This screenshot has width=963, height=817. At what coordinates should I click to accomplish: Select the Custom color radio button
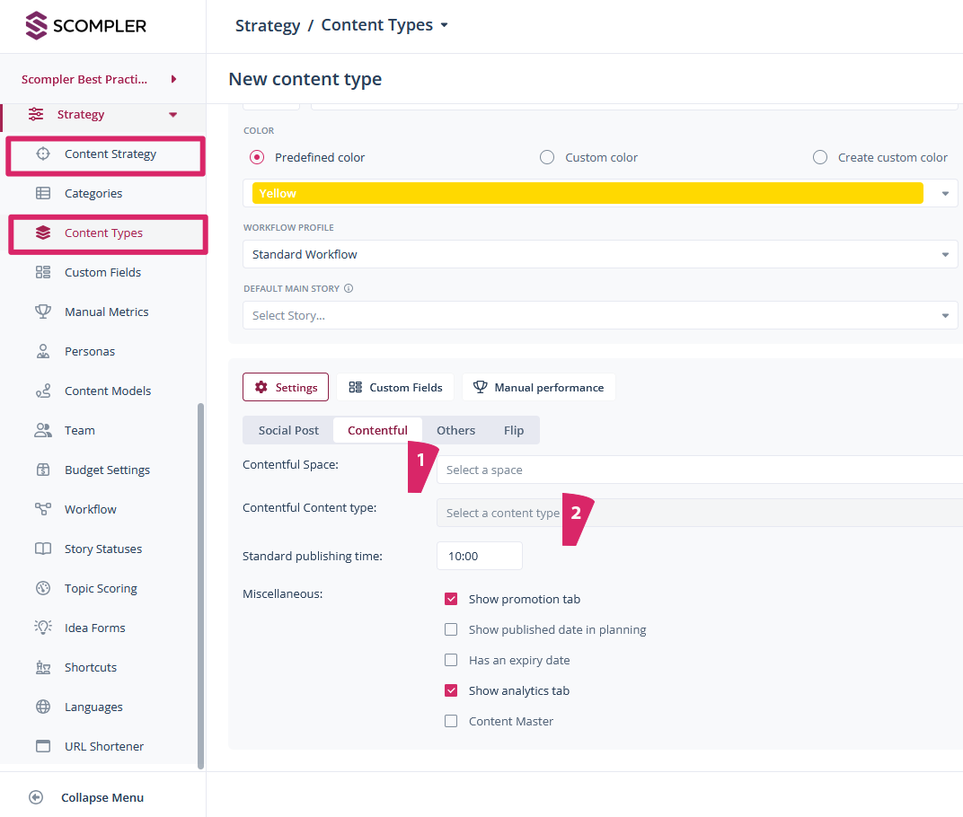pyautogui.click(x=547, y=157)
